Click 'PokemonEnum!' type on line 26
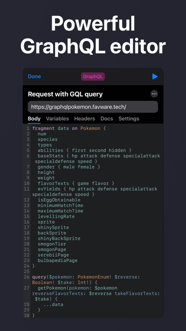The image size is (186, 331). click(x=94, y=277)
